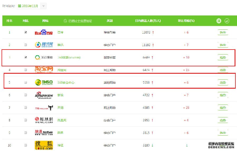Open the 百度 site link
The width and height of the screenshot is (237, 151).
pyautogui.click(x=61, y=32)
